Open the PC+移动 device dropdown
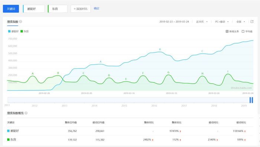 click(x=222, y=22)
